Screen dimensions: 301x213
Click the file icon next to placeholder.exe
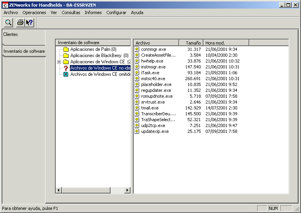[x=137, y=84]
